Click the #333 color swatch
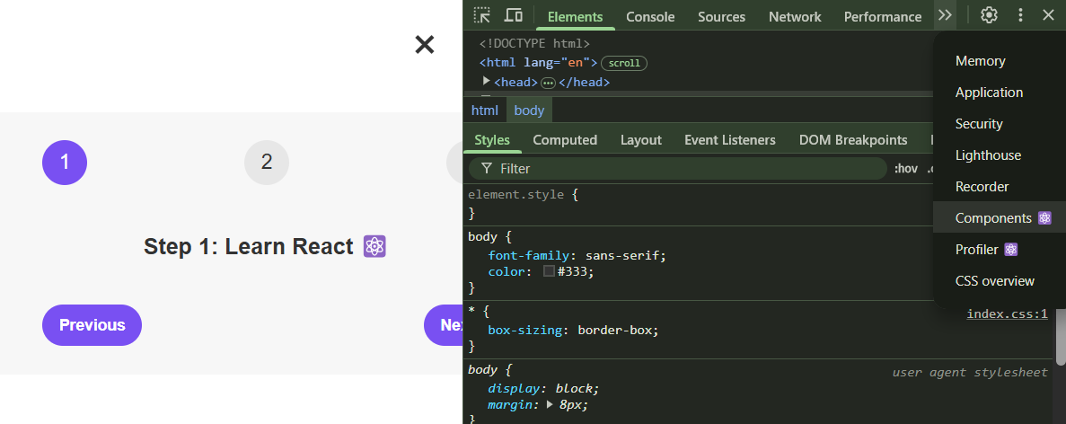The image size is (1066, 424). 549,271
